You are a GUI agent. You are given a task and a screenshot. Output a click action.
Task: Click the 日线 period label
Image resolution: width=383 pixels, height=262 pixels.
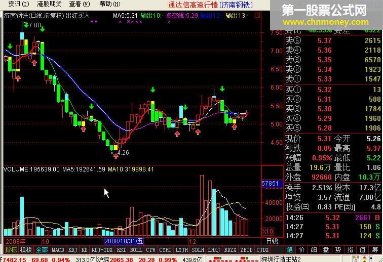coord(272,241)
